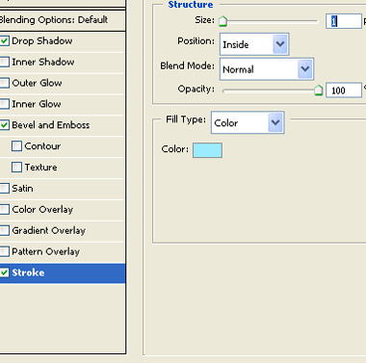This screenshot has width=366, height=363.
Task: Open the Blend Mode dropdown showing Normal
Action: click(x=267, y=69)
